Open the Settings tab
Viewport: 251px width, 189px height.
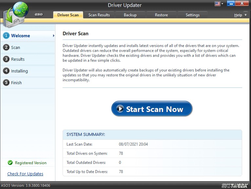tap(193, 15)
